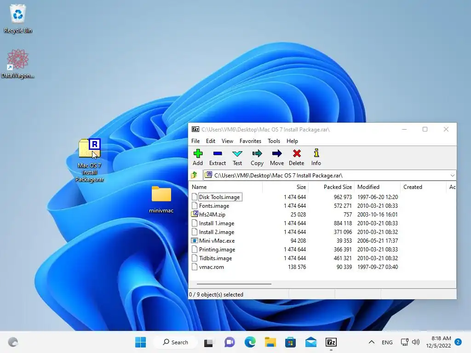Open File Explorer from taskbar

point(270,342)
